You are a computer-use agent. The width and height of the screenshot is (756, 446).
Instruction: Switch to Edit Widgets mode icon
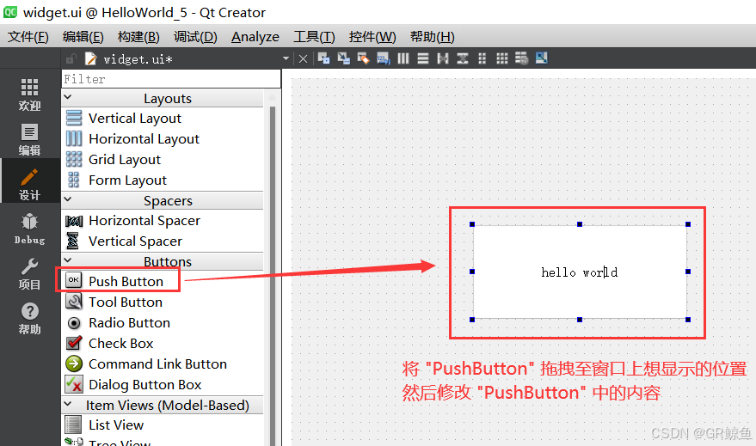tap(324, 58)
